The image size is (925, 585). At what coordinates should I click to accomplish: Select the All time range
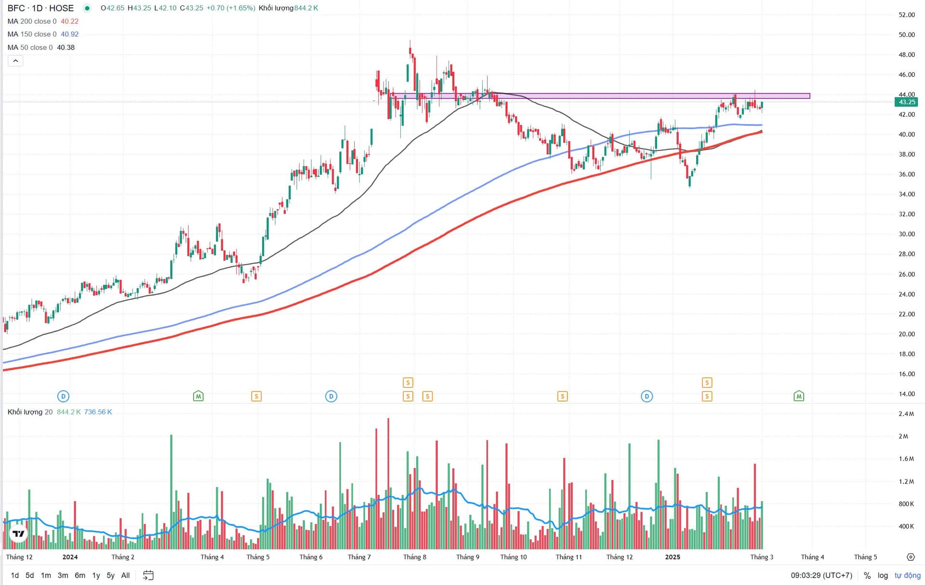click(x=125, y=575)
